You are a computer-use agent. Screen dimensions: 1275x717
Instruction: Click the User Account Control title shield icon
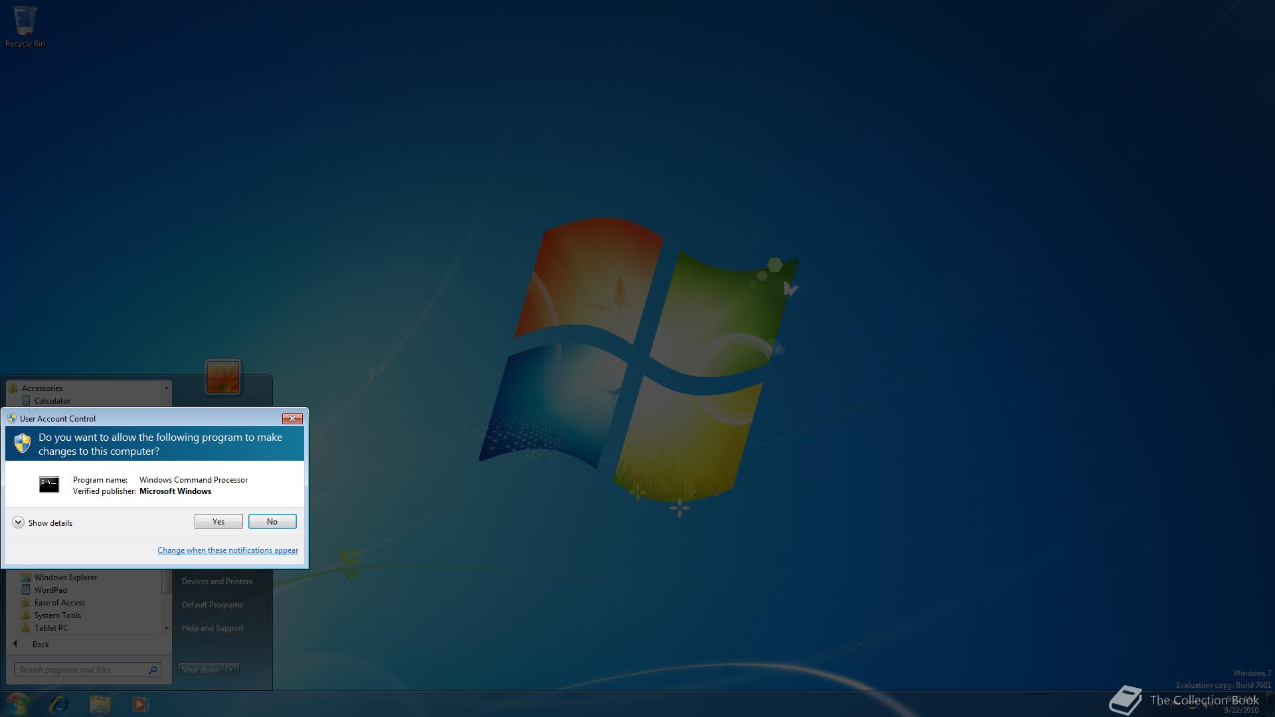coord(11,419)
